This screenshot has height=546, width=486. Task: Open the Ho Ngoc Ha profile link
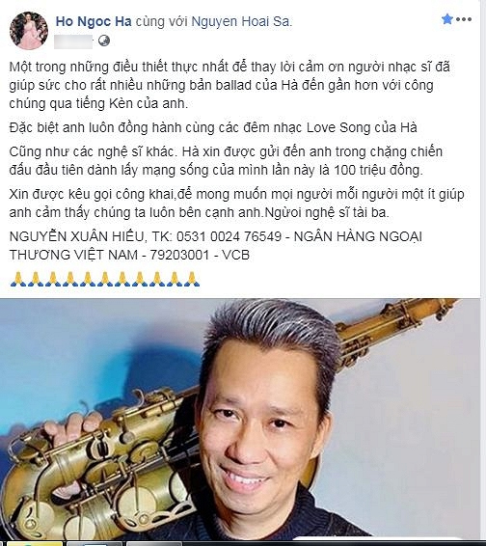(x=94, y=21)
